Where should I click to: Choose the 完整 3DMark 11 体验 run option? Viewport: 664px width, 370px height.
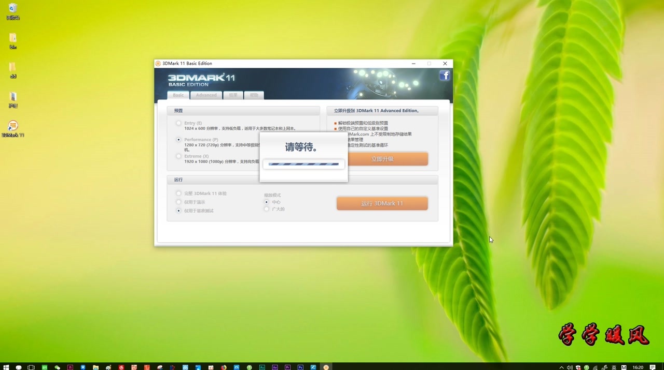178,194
